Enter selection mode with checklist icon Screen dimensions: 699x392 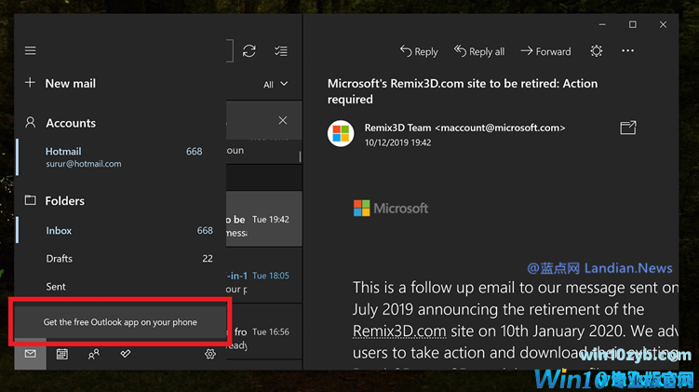coord(281,51)
